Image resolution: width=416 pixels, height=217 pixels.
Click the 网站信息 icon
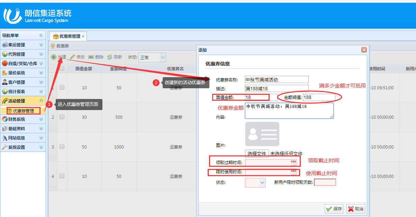5,138
